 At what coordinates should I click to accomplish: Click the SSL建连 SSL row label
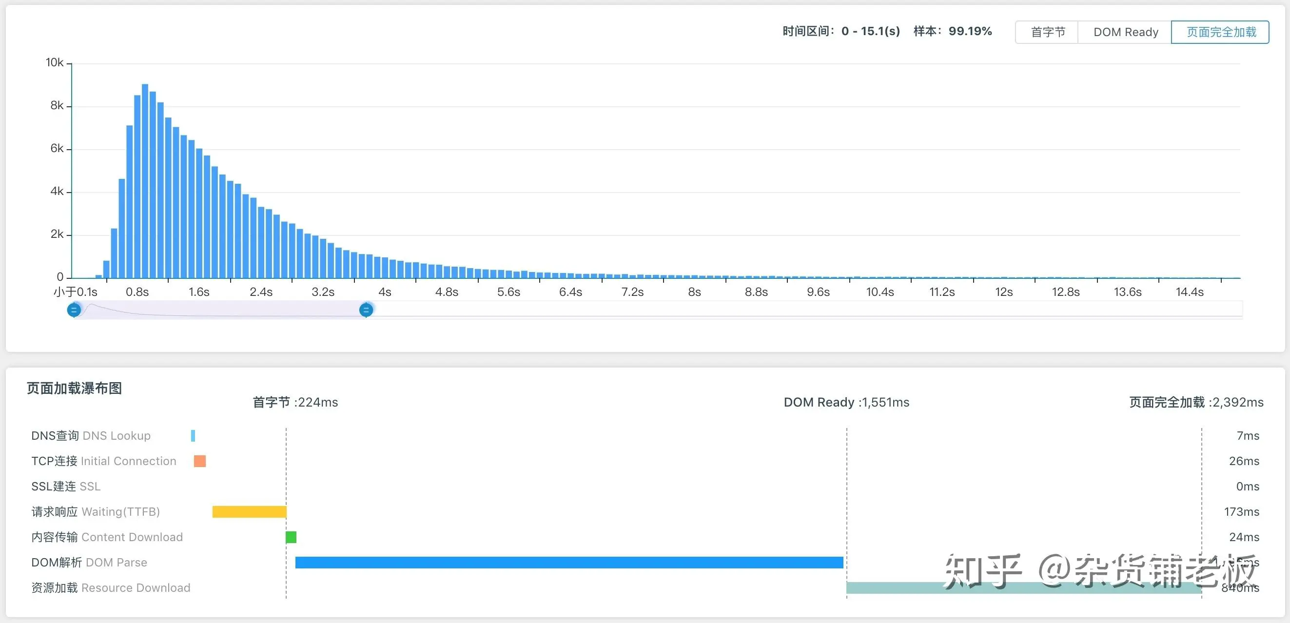[x=66, y=487]
